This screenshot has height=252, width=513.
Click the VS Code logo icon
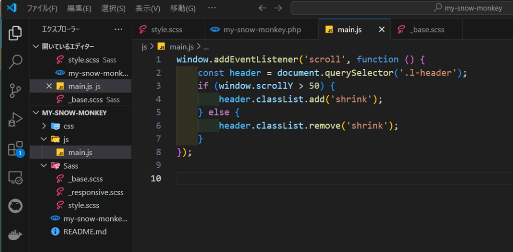(x=12, y=8)
